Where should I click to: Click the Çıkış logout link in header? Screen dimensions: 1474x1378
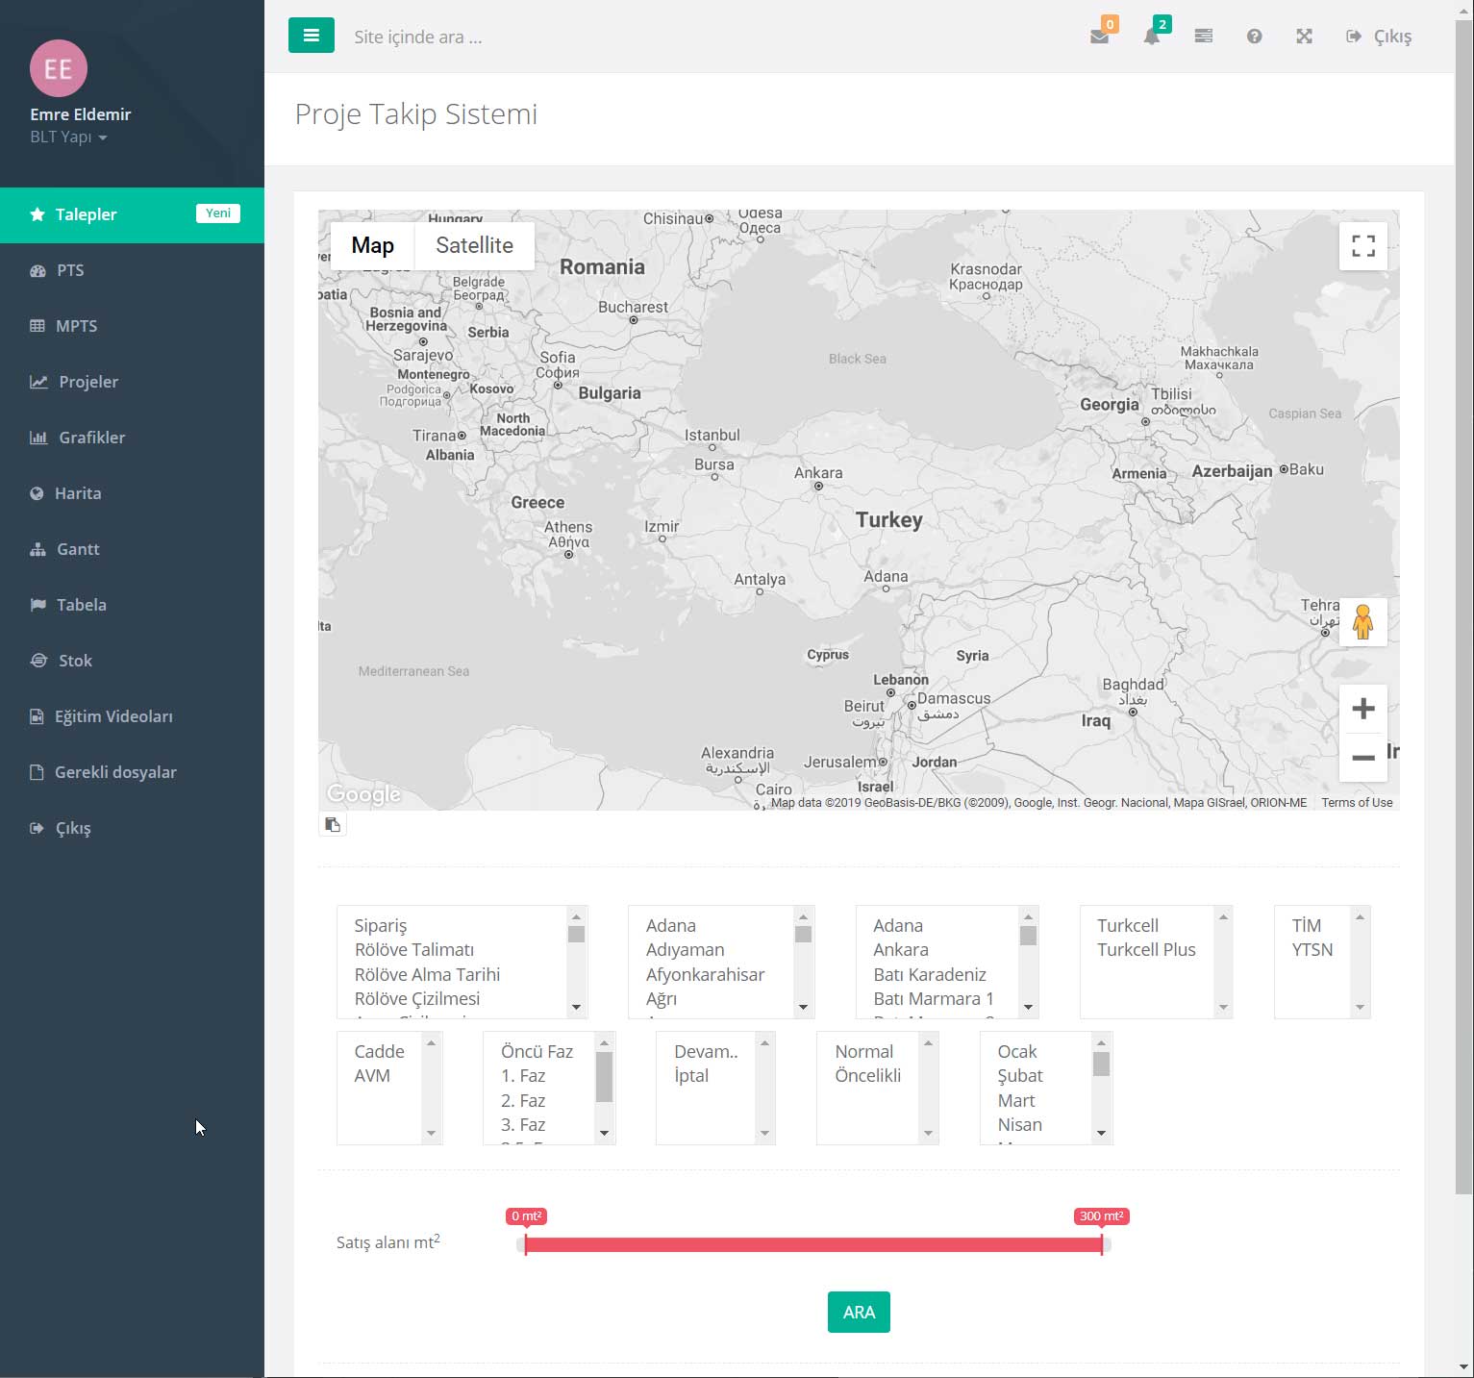[1379, 37]
